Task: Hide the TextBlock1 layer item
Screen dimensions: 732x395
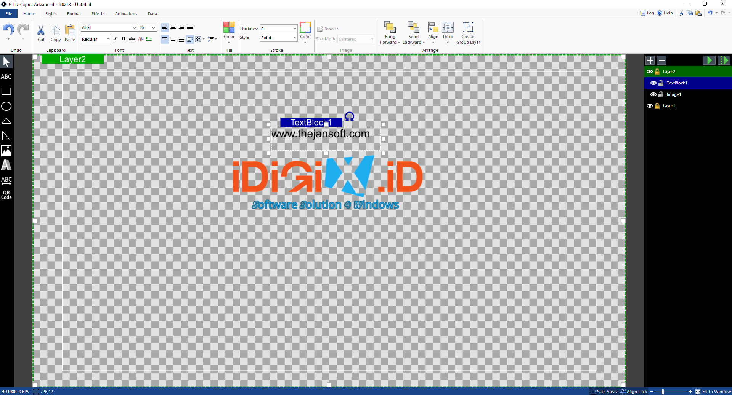Action: (x=653, y=83)
